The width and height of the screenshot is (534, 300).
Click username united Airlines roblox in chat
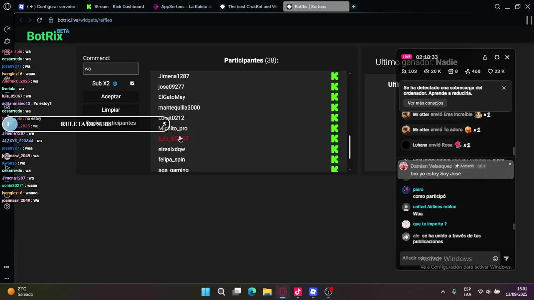(x=434, y=207)
